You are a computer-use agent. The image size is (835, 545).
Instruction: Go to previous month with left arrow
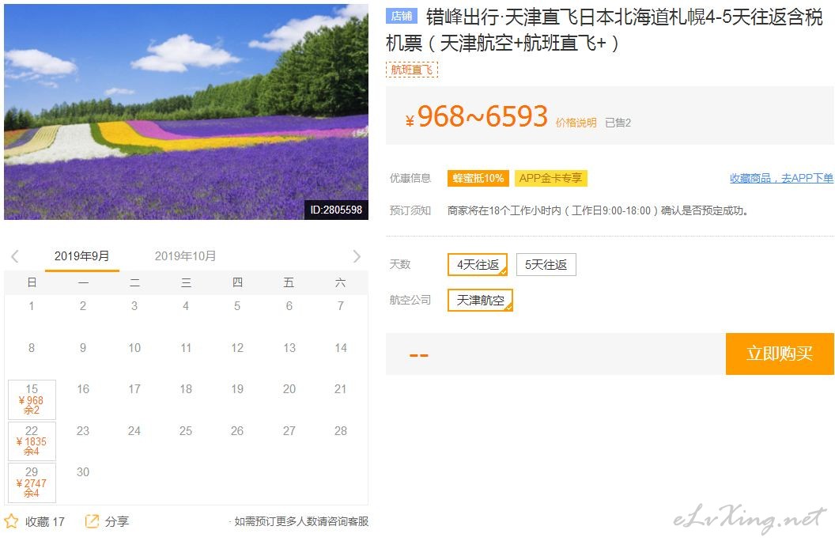[15, 256]
